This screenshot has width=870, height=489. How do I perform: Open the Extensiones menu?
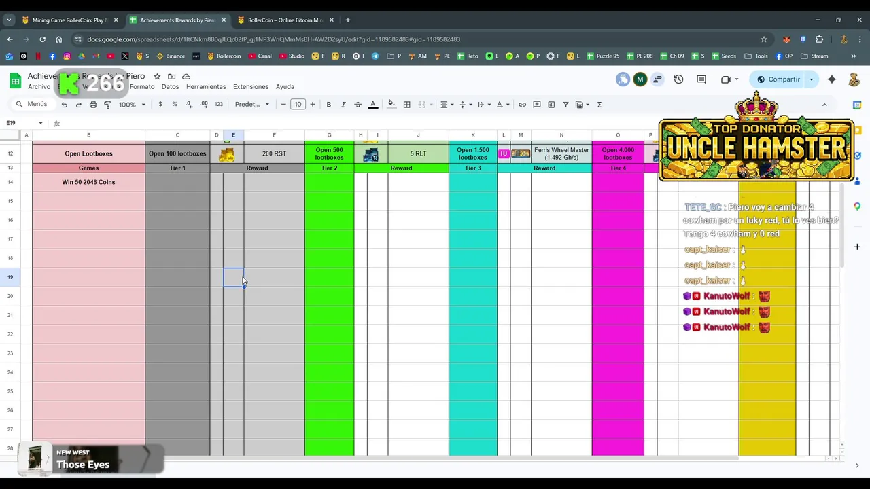click(251, 87)
